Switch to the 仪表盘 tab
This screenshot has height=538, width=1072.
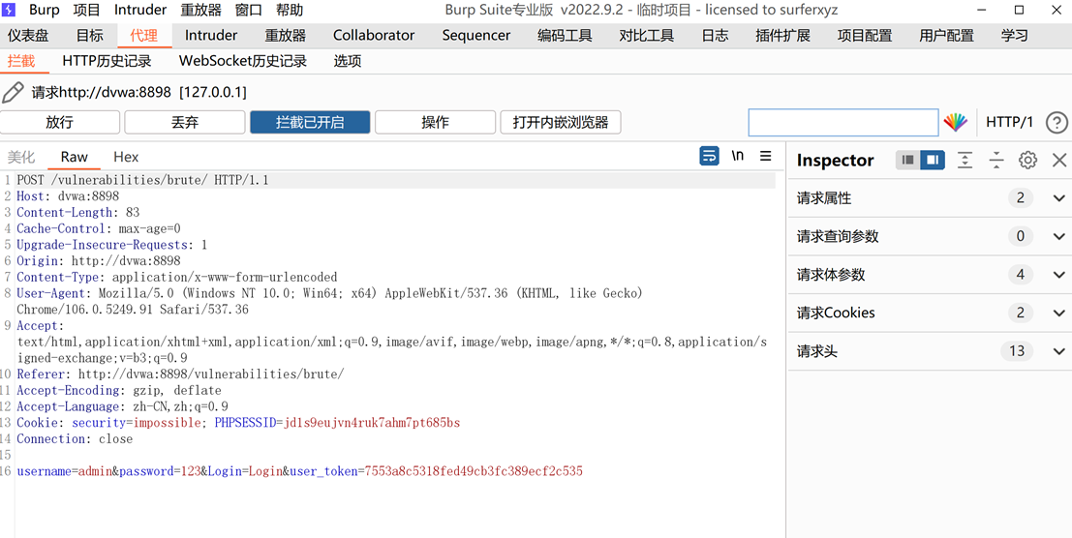pos(28,36)
